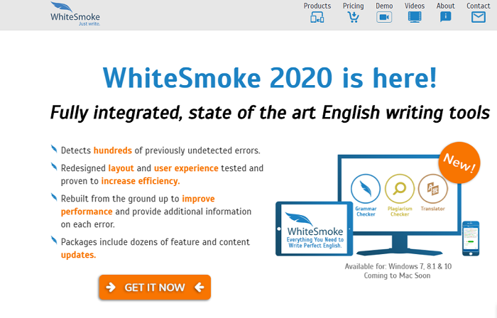Click the orange text 'user experience'
Screen dimensions: 497x318
pyautogui.click(x=186, y=168)
